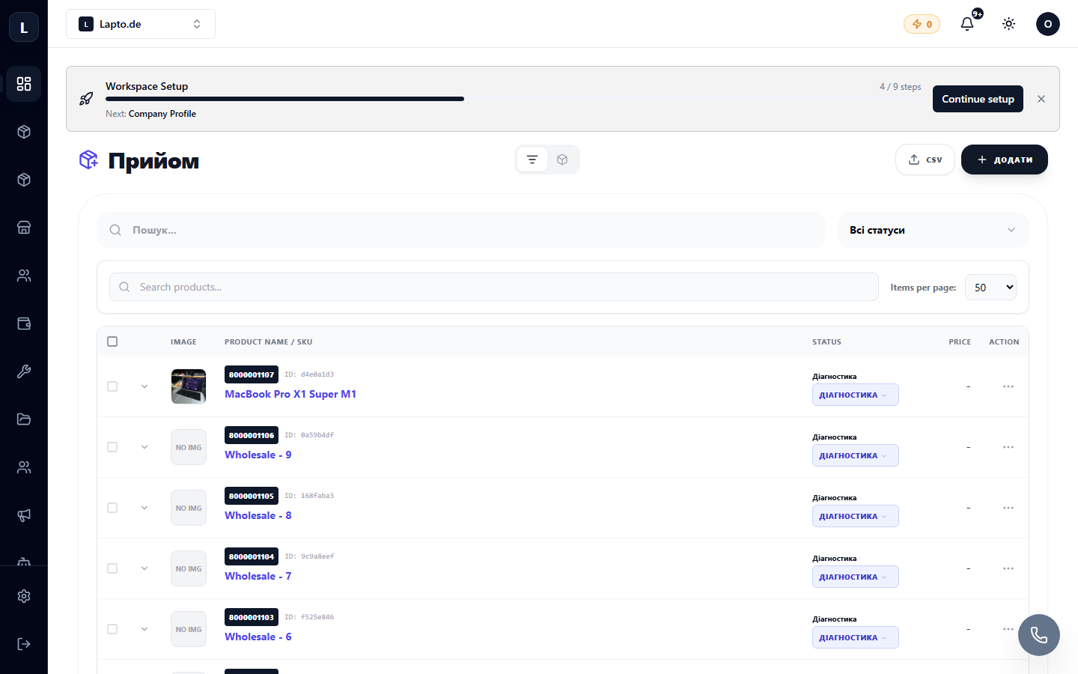Toggle the light/dark theme sun icon
This screenshot has width=1078, height=674.
(x=1009, y=24)
